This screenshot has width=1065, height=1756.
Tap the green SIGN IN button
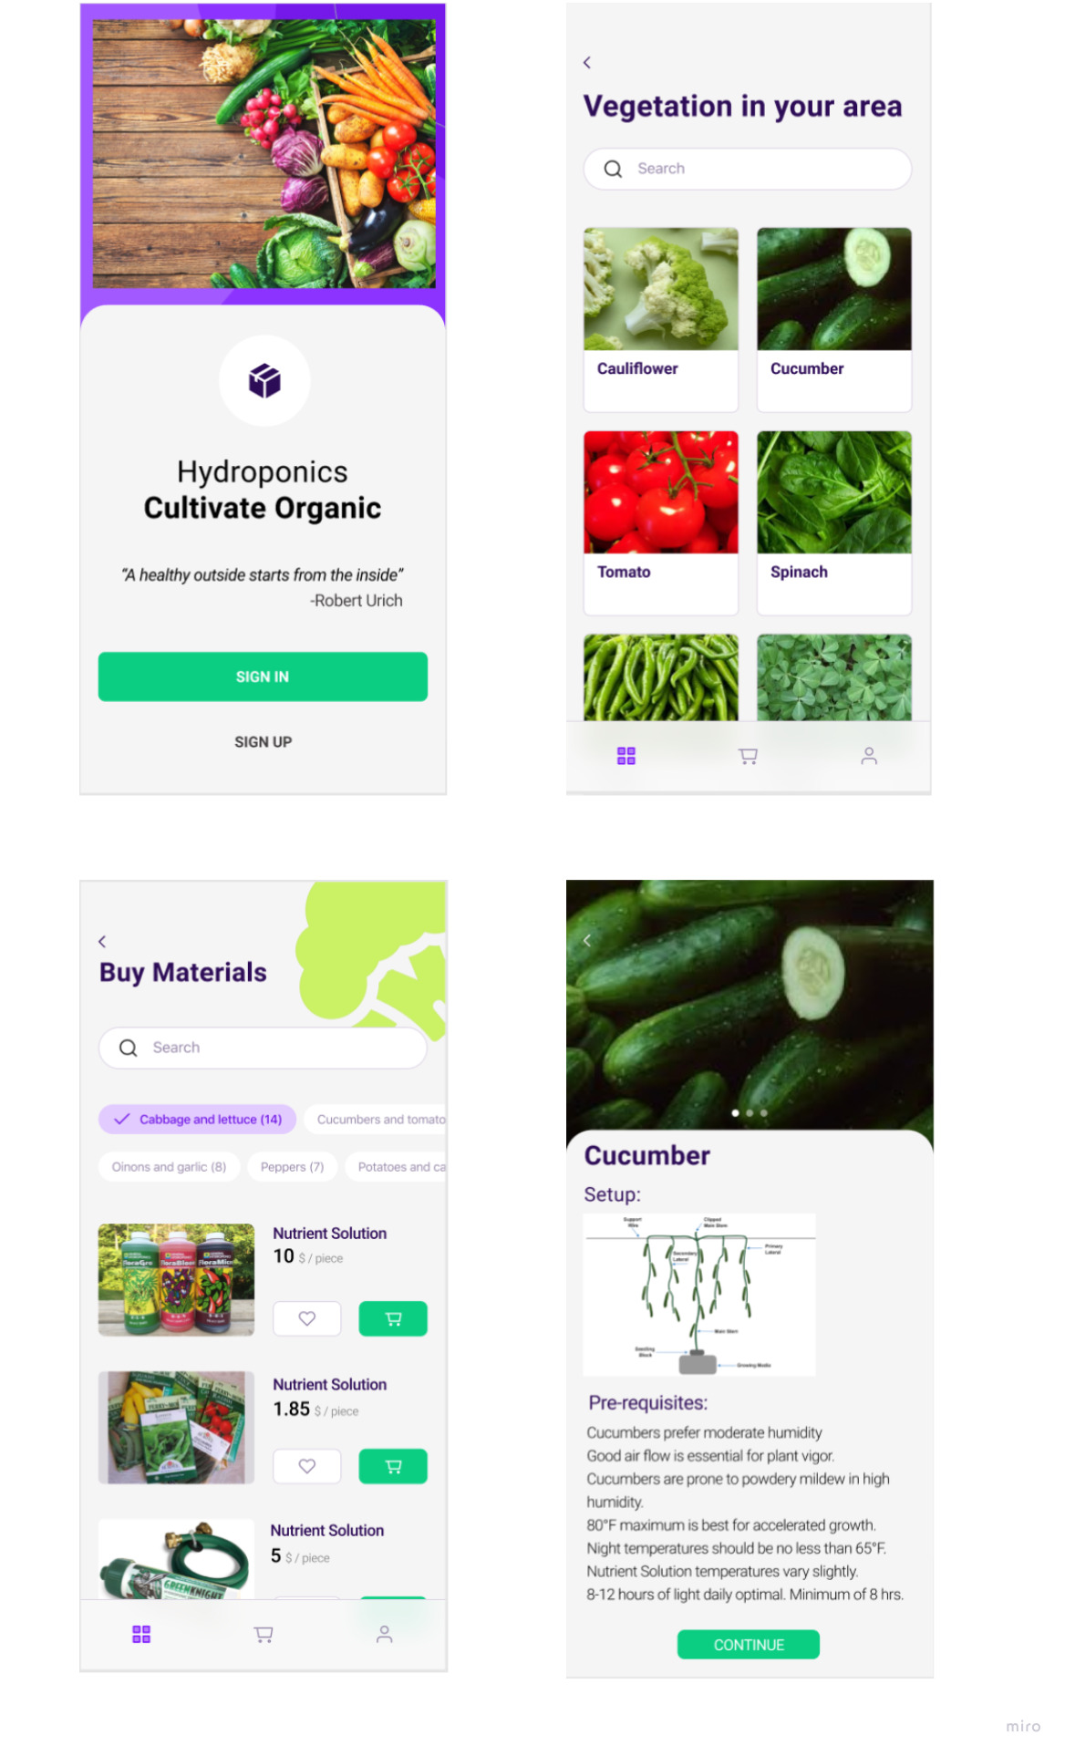coord(263,677)
